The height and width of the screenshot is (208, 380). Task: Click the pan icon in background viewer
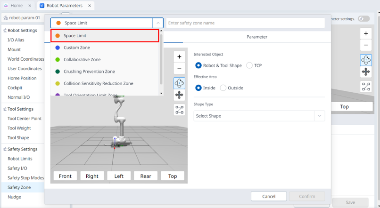(366, 72)
